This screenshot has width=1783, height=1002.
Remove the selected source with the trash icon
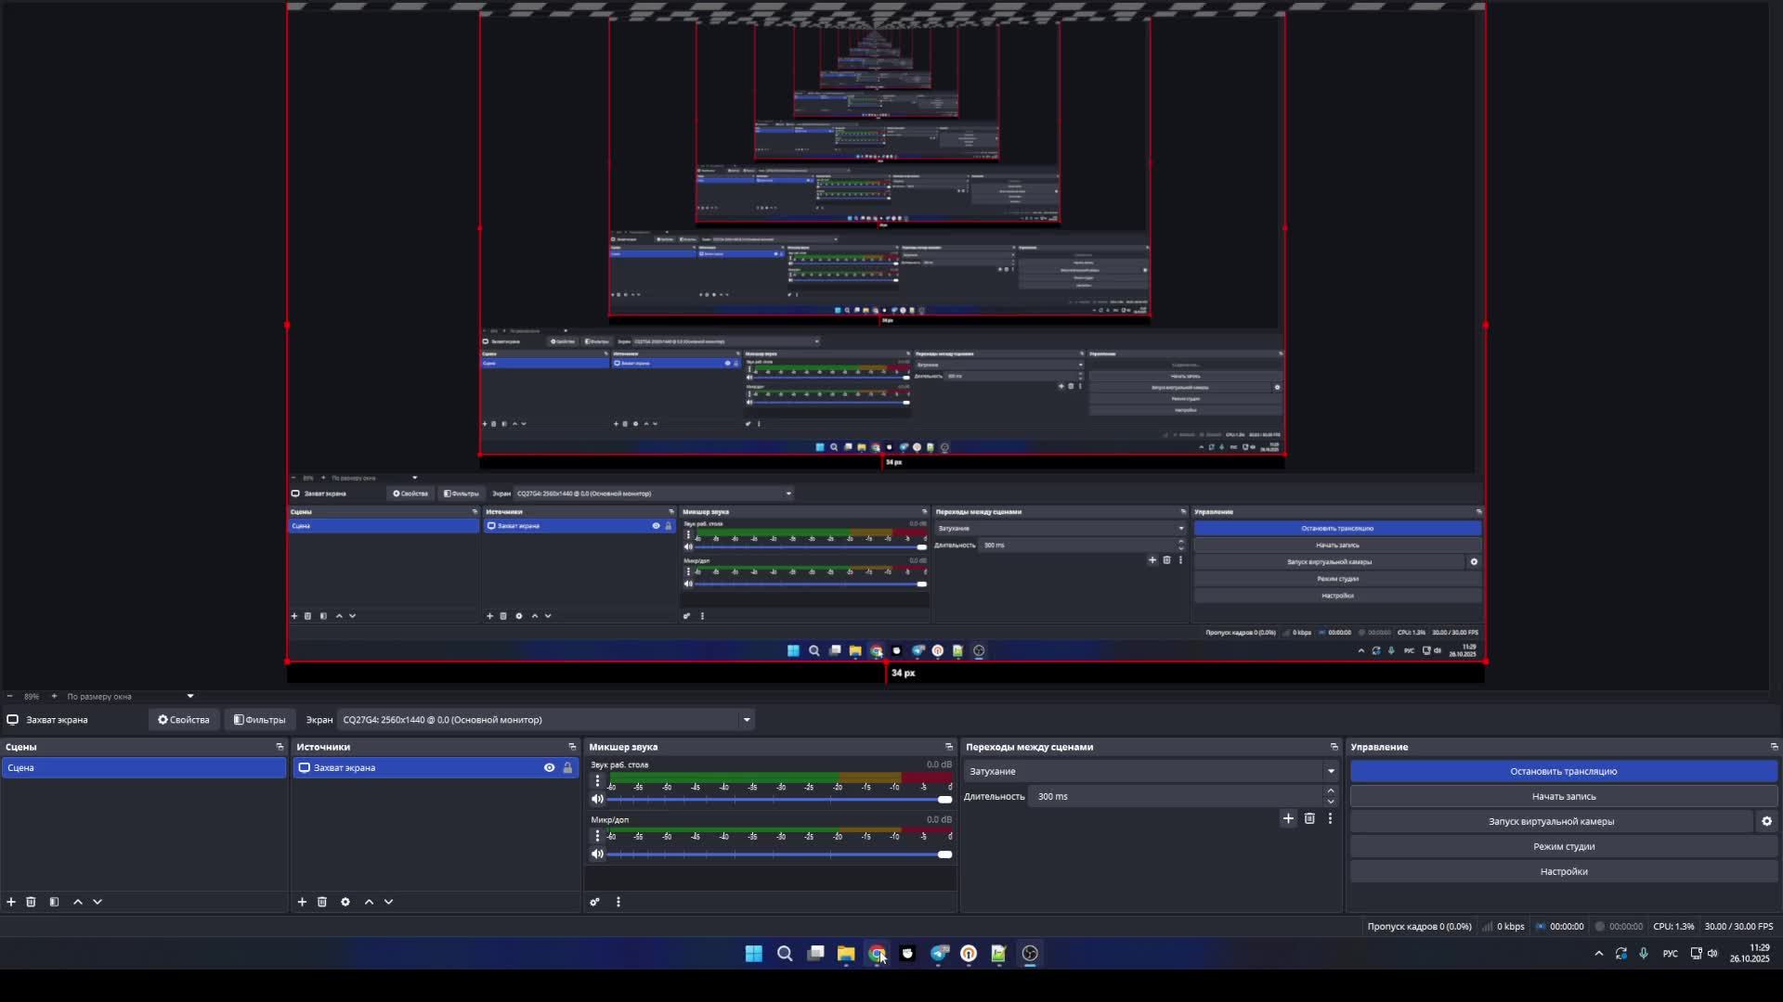click(322, 902)
